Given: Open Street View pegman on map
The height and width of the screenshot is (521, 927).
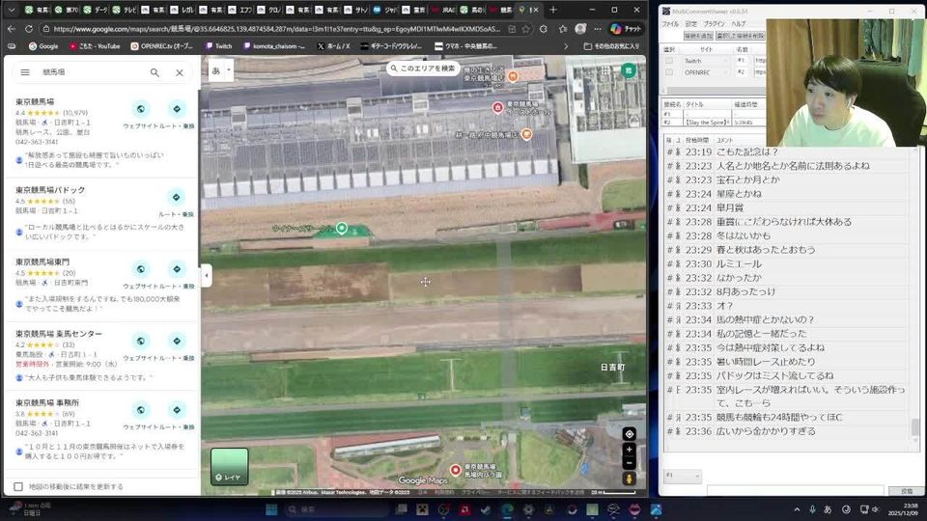Looking at the screenshot, I should click(x=629, y=479).
